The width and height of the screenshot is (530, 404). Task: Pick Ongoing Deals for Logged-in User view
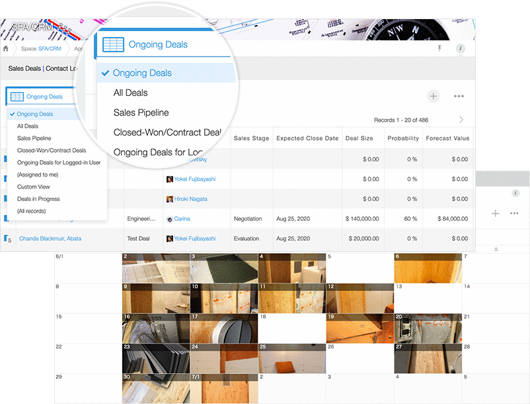coord(58,163)
